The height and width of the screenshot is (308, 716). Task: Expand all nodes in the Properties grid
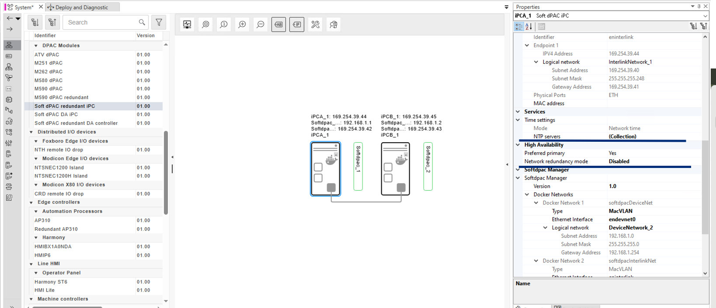point(693,26)
